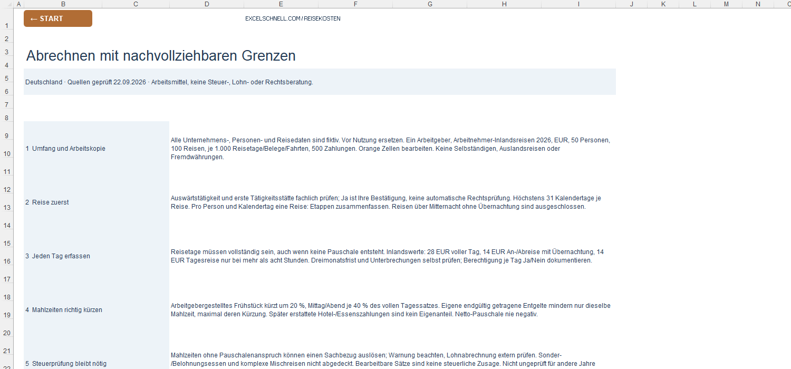The image size is (791, 369).
Task: Select row 16 via its row header
Action: click(x=7, y=256)
